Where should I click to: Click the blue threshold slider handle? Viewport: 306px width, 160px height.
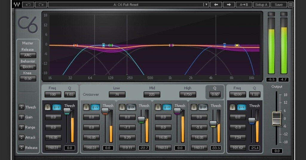click(252, 121)
